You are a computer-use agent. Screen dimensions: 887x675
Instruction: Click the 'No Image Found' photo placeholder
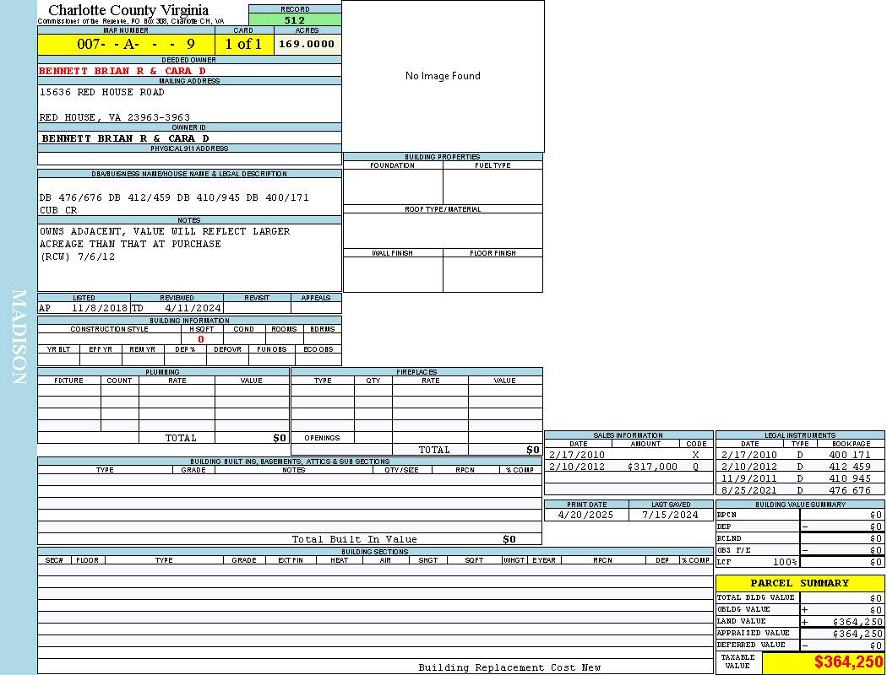(x=443, y=76)
